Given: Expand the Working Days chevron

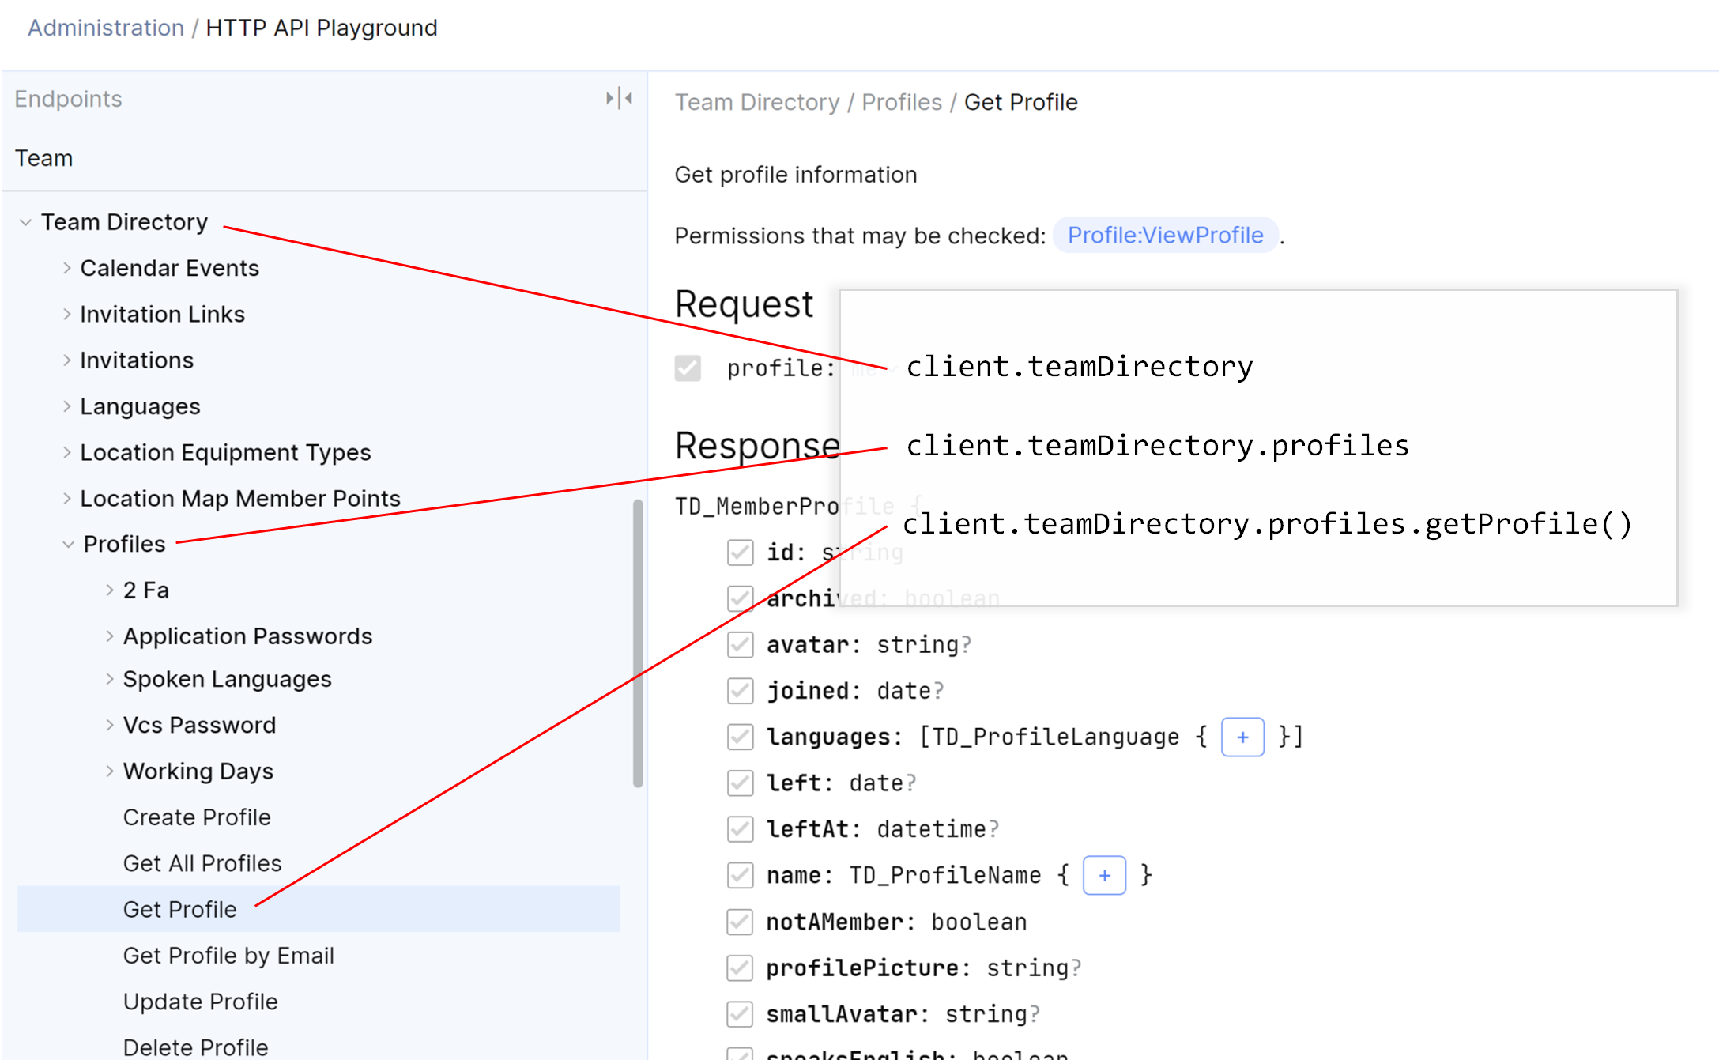Looking at the screenshot, I should [110, 771].
